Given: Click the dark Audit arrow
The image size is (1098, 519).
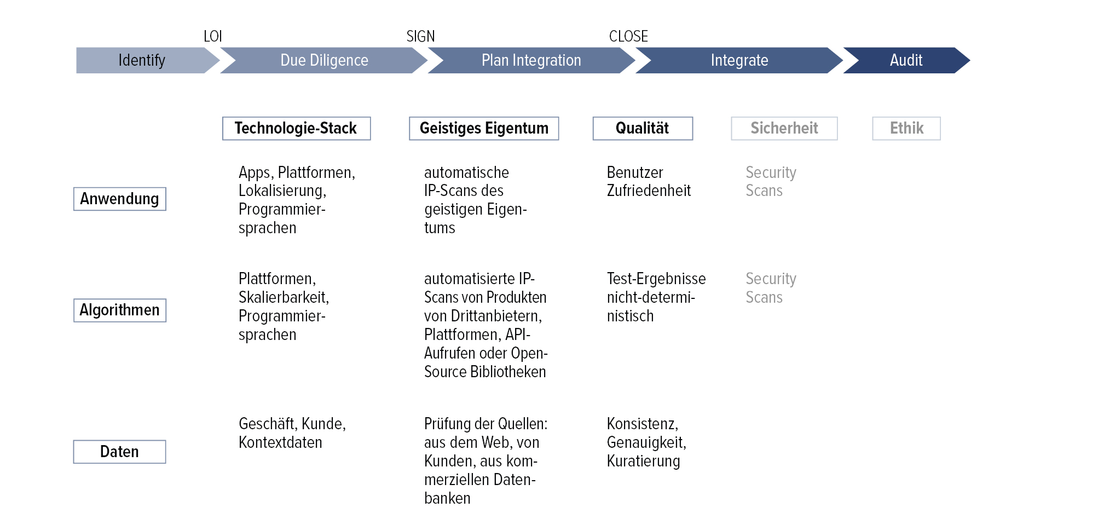Looking at the screenshot, I should (906, 60).
